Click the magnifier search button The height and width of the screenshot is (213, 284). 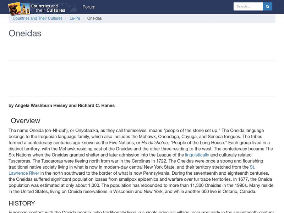268,6
